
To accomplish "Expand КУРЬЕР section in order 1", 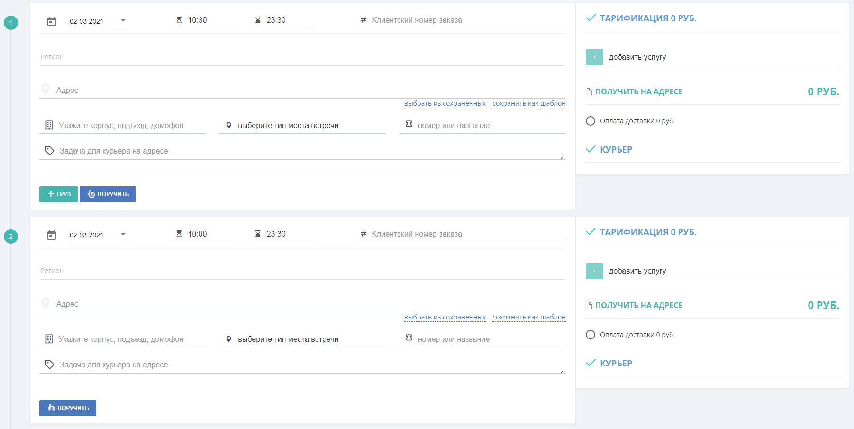I will pos(609,149).
